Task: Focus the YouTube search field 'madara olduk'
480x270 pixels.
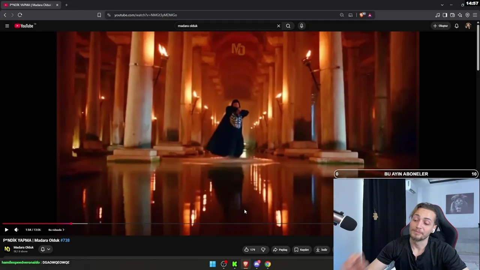Action: point(226,26)
